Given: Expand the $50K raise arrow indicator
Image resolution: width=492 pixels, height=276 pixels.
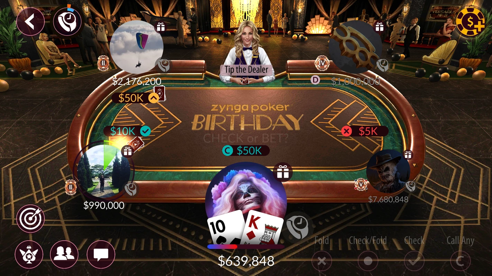Looking at the screenshot, I should pos(153,98).
